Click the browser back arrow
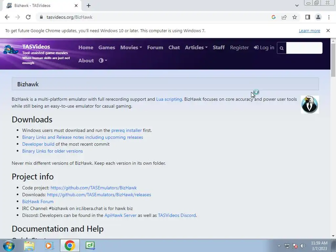Image resolution: width=336 pixels, height=252 pixels. (7, 17)
